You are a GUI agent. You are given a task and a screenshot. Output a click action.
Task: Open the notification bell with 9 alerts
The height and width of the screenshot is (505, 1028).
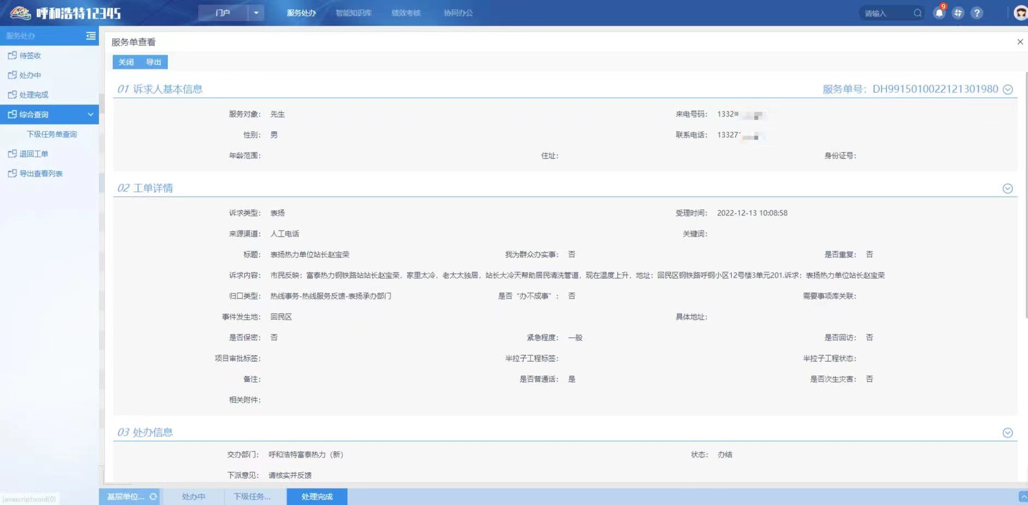[939, 13]
